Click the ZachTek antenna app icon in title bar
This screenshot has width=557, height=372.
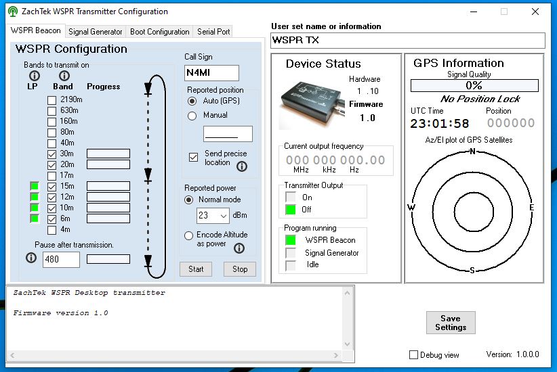pyautogui.click(x=13, y=11)
